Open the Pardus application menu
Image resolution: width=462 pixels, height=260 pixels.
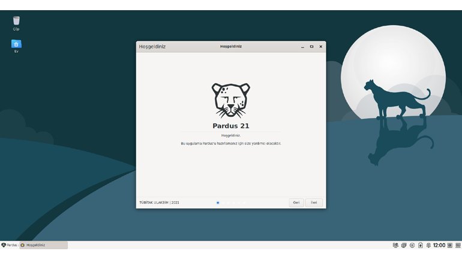(x=9, y=245)
